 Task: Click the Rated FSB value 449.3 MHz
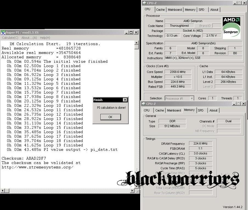point(178,86)
